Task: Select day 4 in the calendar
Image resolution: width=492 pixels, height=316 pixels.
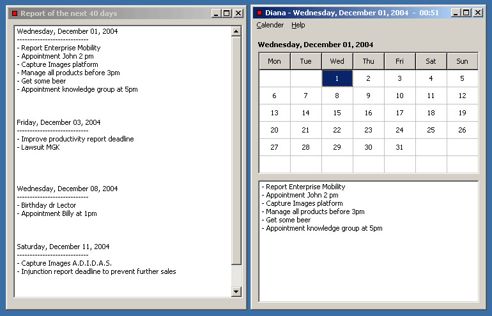Action: click(431, 78)
